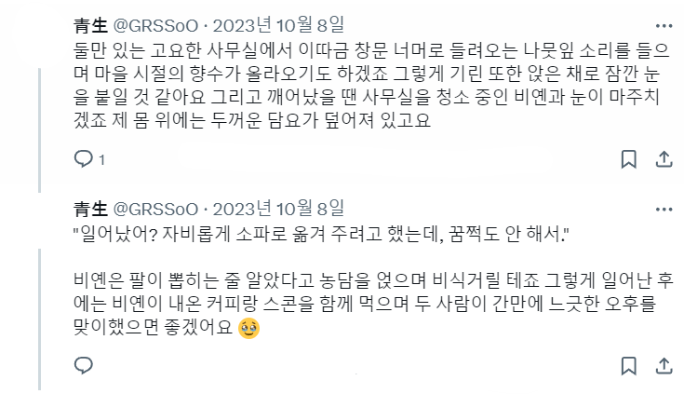
Task: Click the teary smiling emoji
Action: point(249,329)
